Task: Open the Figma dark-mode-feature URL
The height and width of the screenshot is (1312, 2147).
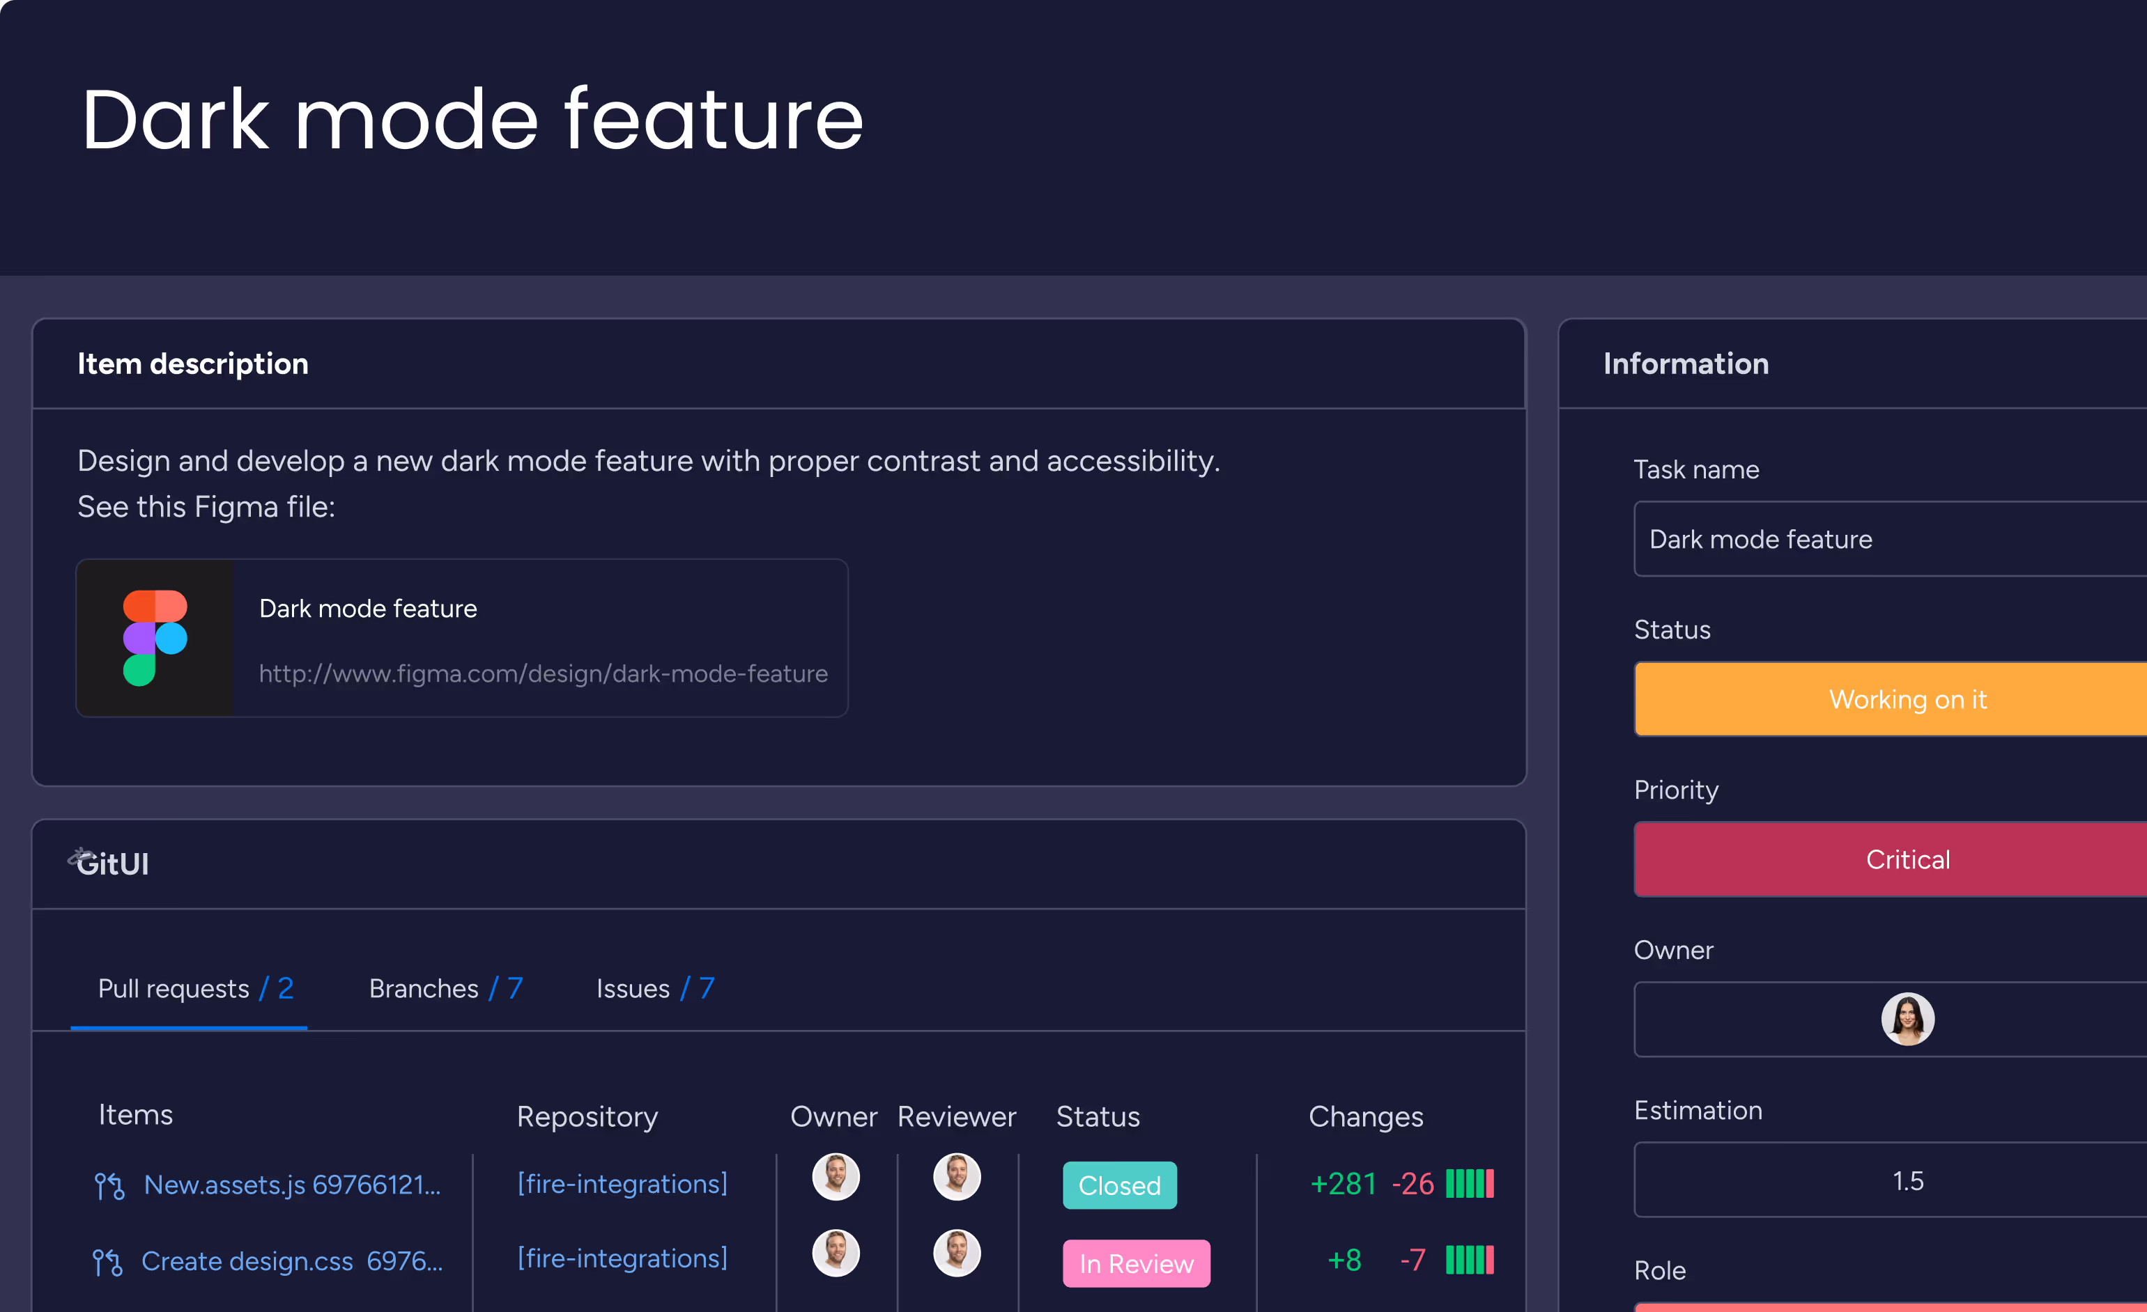Action: pos(544,674)
